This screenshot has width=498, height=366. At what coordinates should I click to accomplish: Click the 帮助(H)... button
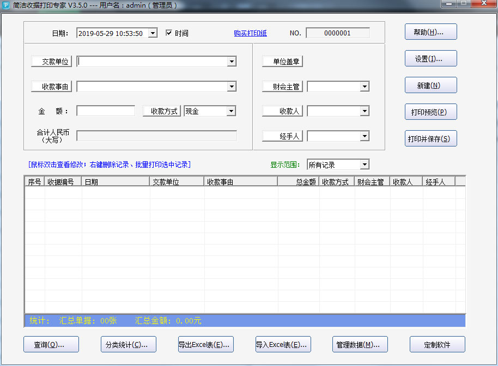[x=430, y=32]
